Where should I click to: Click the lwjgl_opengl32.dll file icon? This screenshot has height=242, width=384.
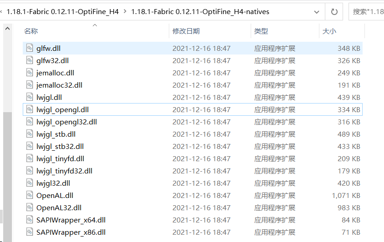coord(30,122)
